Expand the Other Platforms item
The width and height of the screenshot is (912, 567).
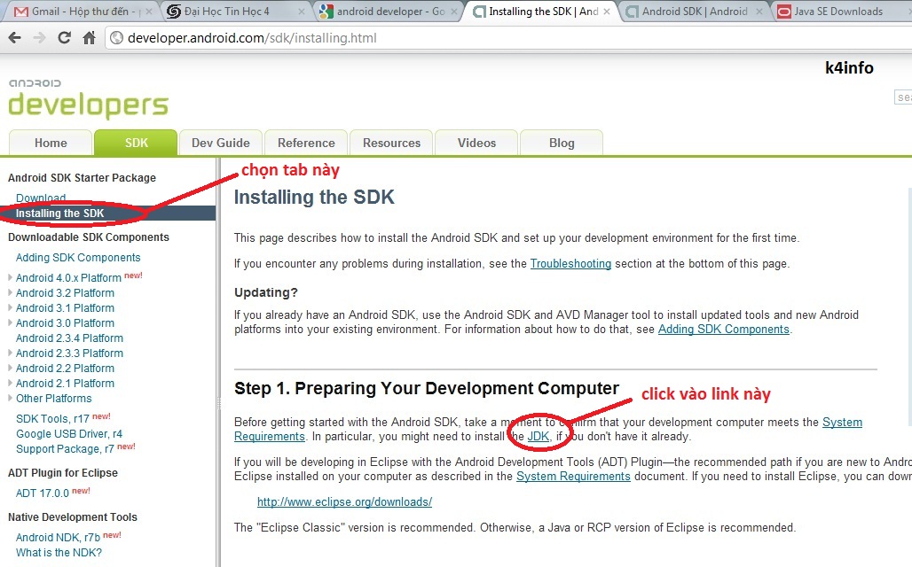pyautogui.click(x=10, y=398)
